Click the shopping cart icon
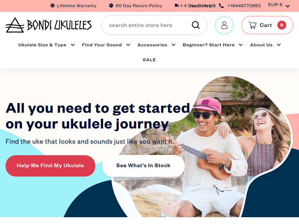Screen dimensions: 299x224 (252, 25)
